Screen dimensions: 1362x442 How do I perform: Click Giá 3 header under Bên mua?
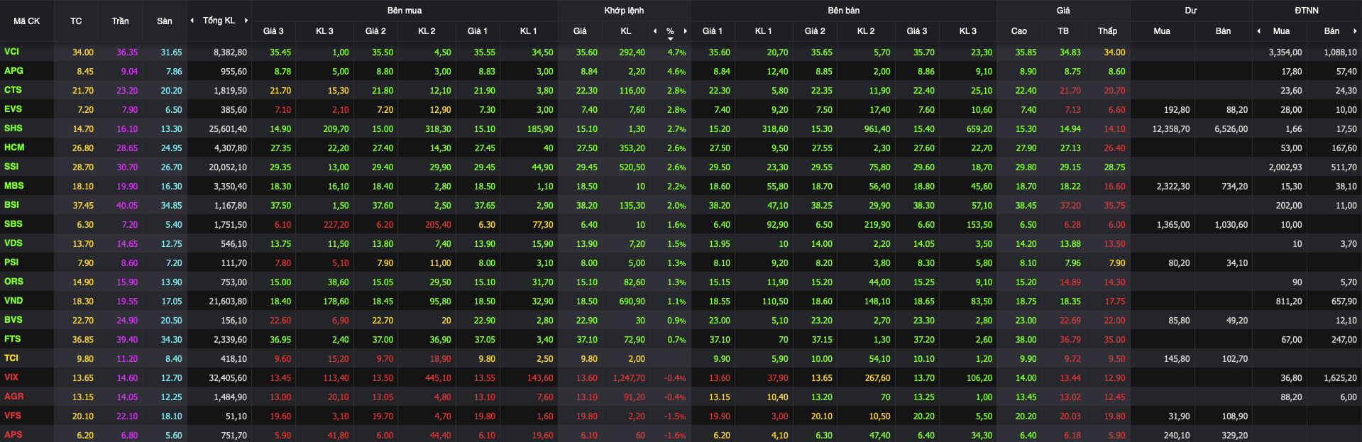tap(273, 31)
